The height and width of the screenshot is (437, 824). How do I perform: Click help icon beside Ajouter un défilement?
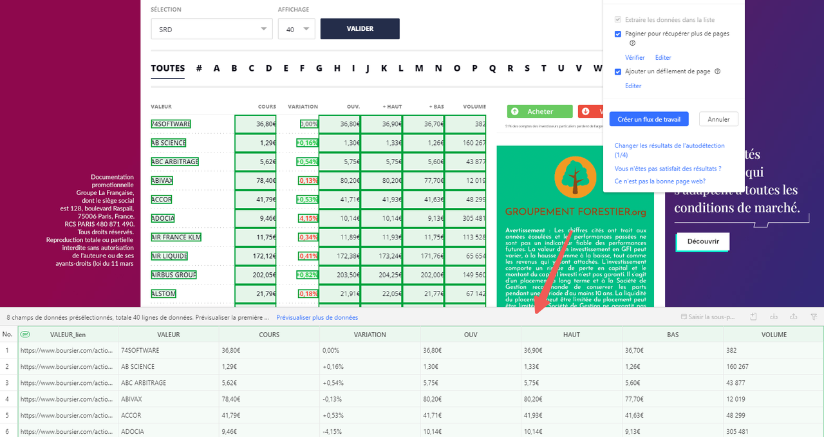(717, 71)
